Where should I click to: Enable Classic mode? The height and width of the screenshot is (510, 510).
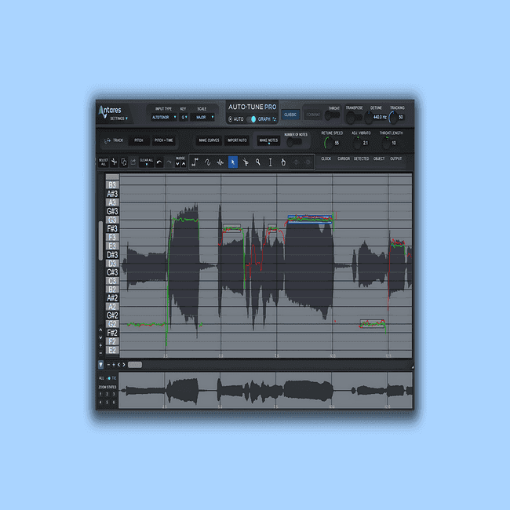[x=290, y=115]
